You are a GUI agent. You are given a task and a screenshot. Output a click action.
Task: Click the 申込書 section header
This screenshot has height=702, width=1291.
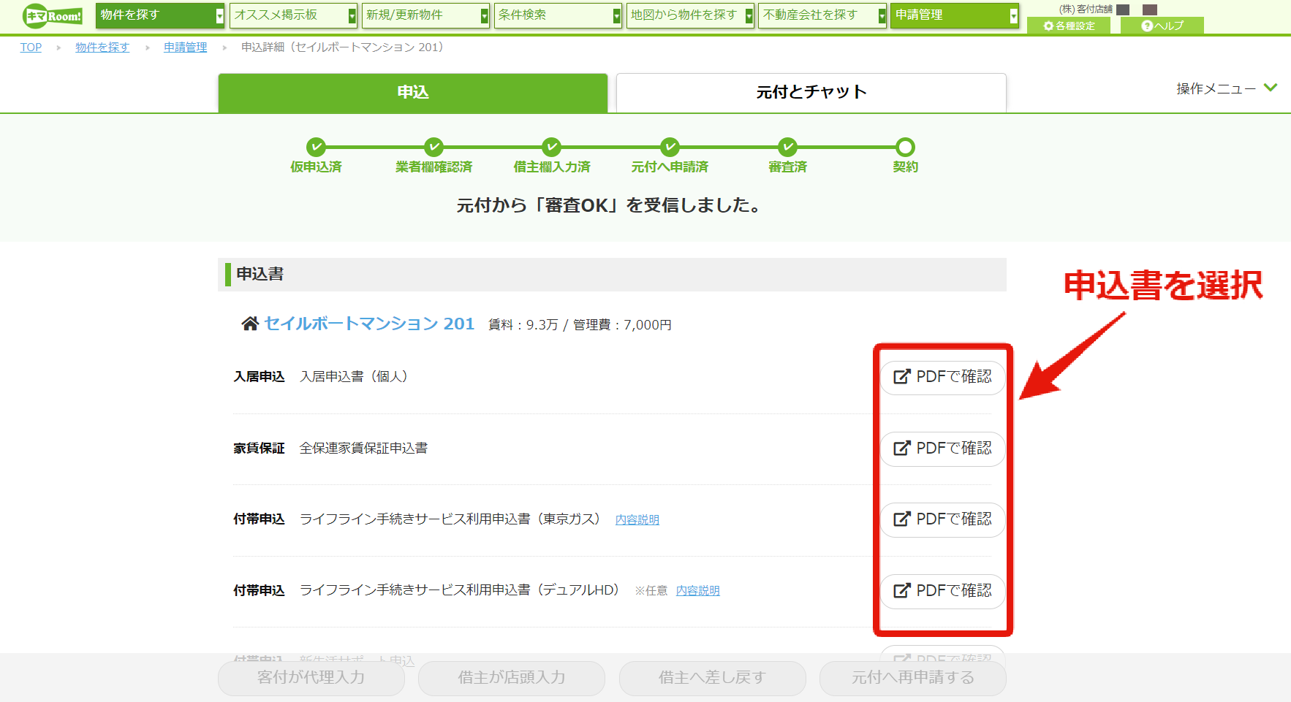coord(612,275)
